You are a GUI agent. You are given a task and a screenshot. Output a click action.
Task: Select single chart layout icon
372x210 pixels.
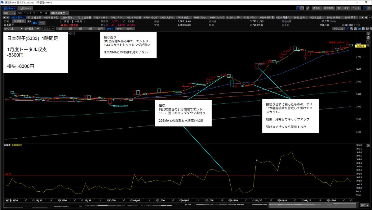click(298, 8)
